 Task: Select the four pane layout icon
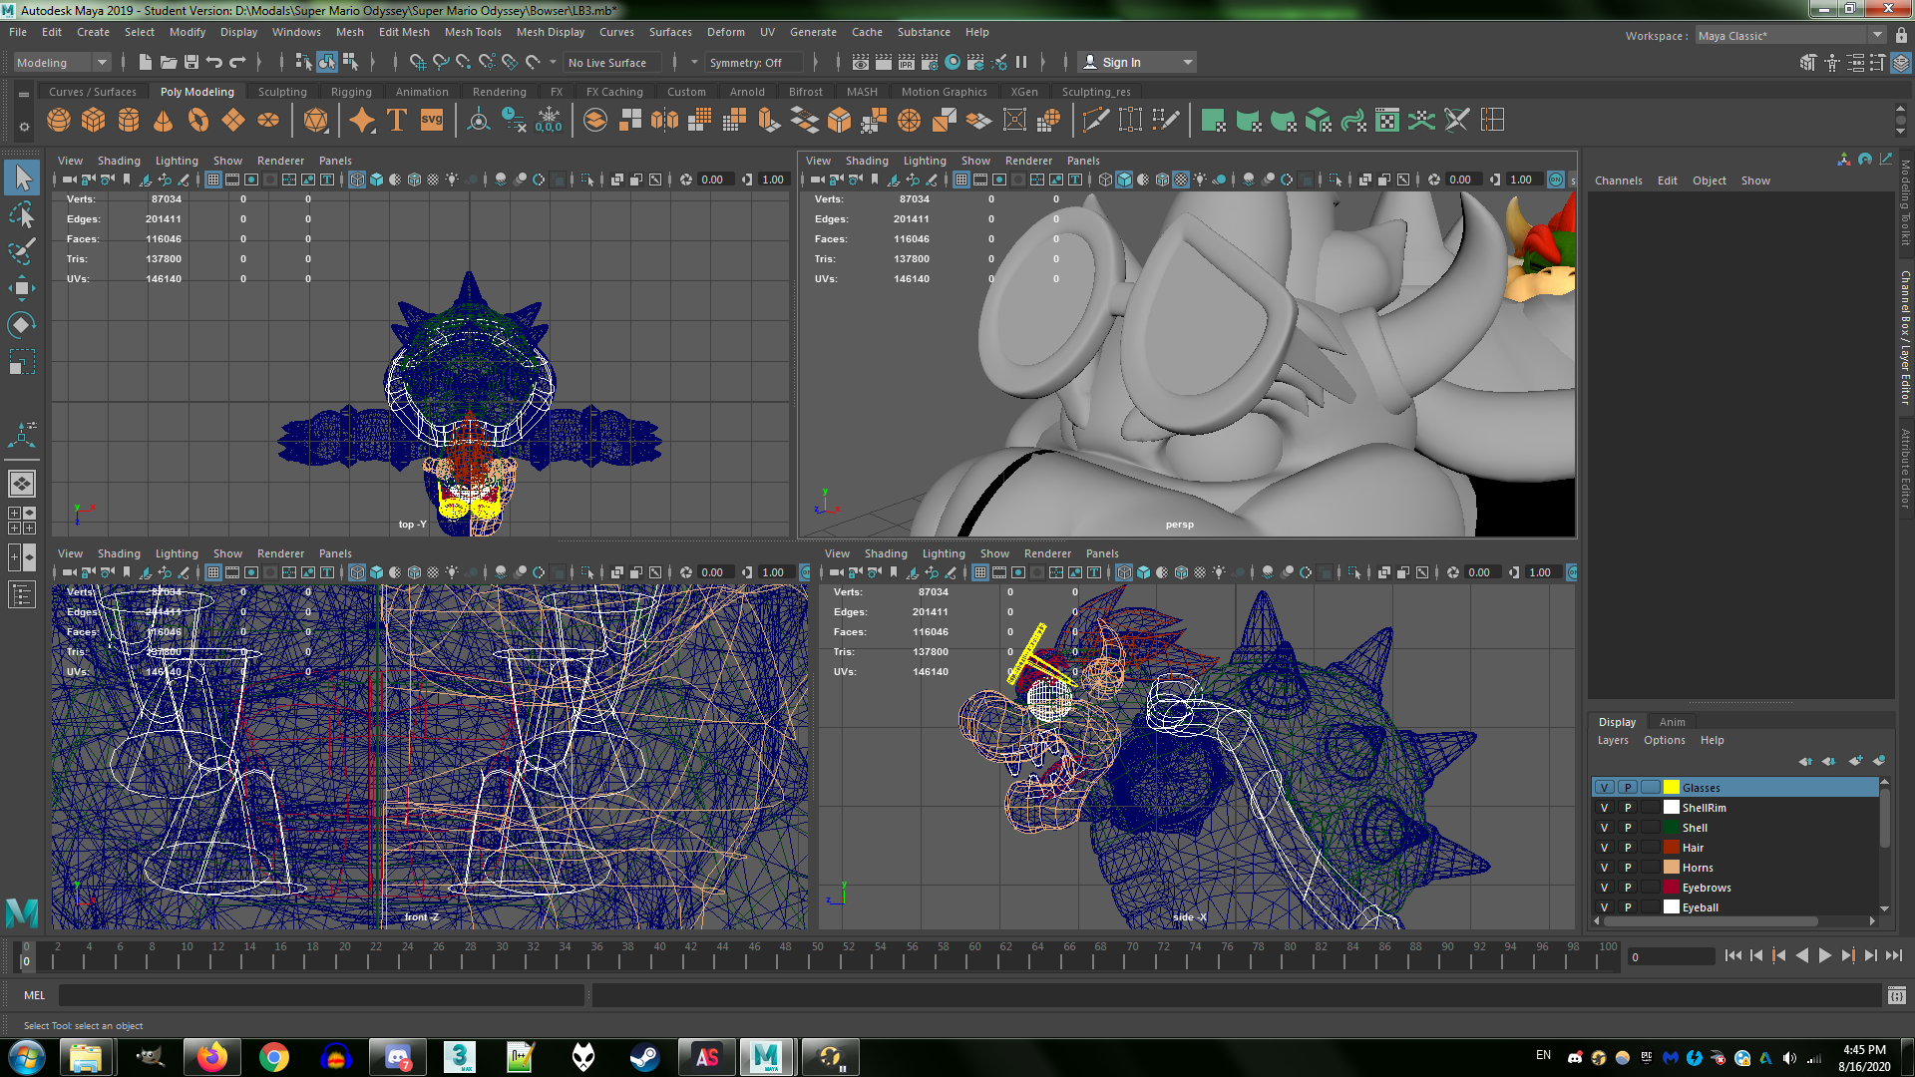22,521
